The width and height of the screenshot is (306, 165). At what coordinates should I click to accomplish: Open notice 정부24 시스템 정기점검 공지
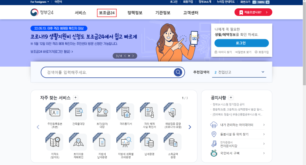click(228, 104)
